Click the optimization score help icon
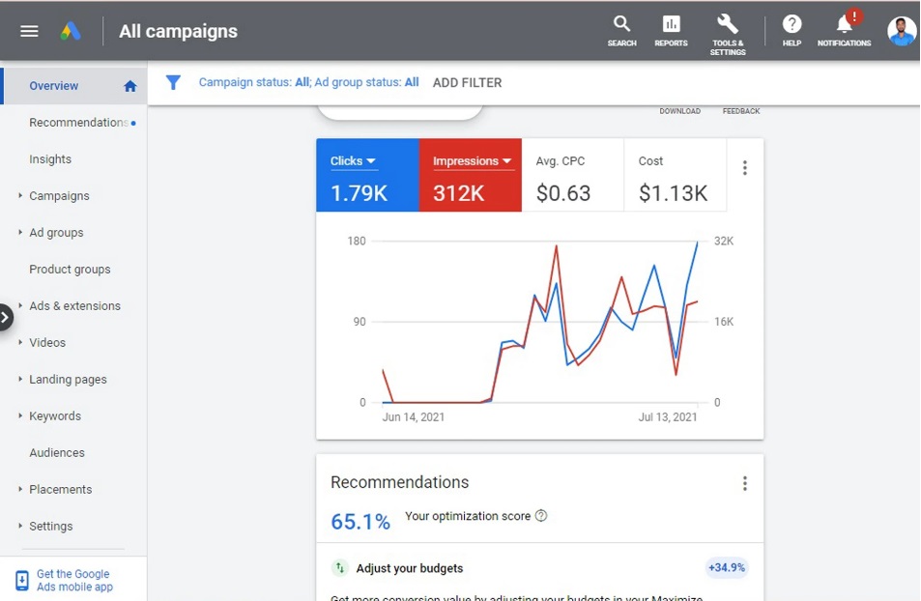The height and width of the screenshot is (601, 921). click(540, 516)
